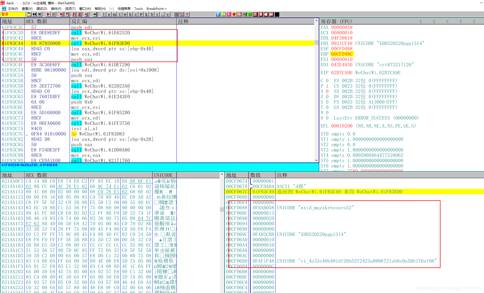Click the [+] menu item
Screen dimensions: 484x293
112,9
